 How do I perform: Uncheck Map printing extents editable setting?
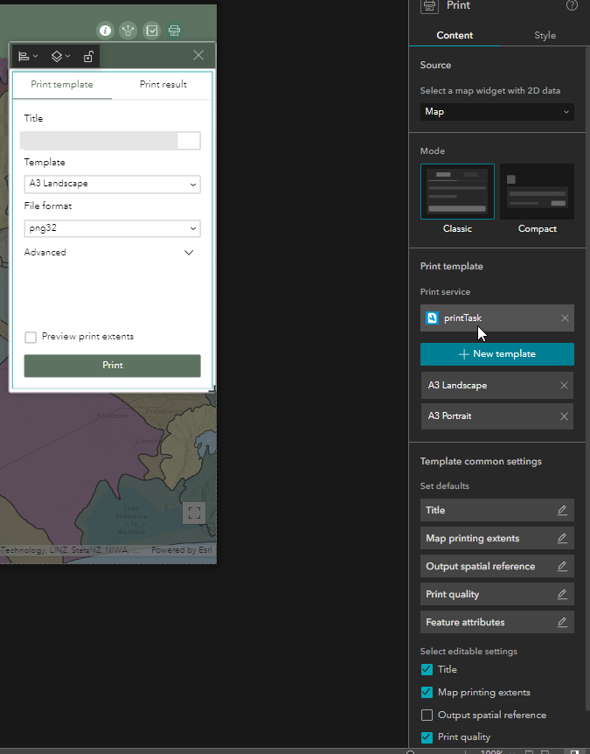pyautogui.click(x=427, y=693)
